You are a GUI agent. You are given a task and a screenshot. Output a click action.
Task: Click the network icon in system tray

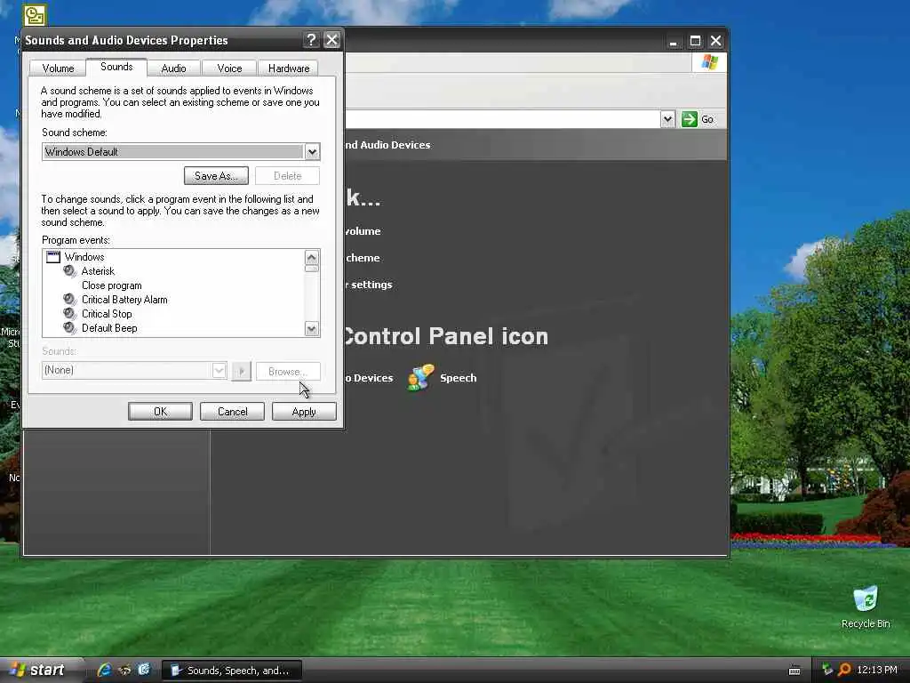tap(827, 671)
